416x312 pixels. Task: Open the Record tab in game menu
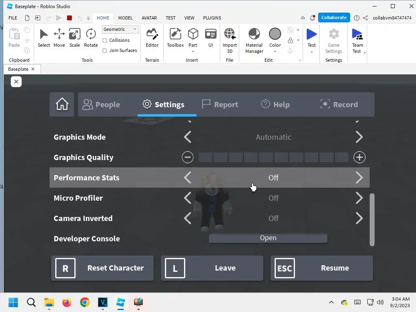point(339,104)
